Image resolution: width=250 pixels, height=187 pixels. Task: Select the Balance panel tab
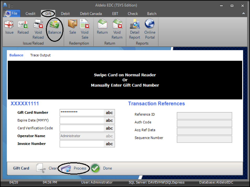click(16, 55)
